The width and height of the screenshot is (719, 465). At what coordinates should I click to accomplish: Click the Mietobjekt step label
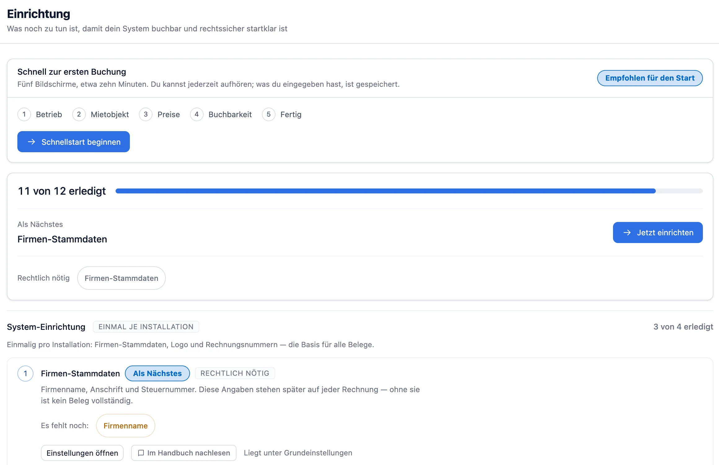pos(110,114)
